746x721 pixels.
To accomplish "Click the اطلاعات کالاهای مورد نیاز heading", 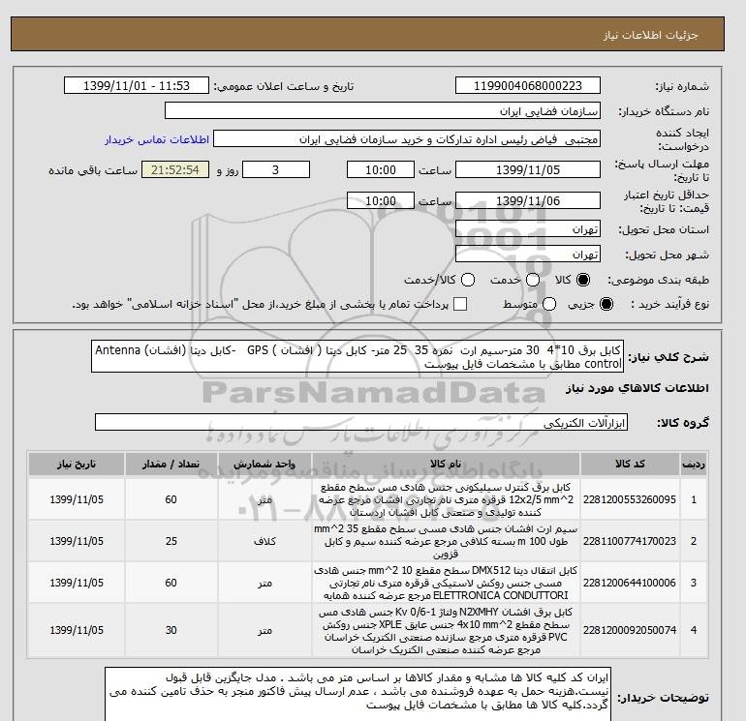I will tap(637, 388).
